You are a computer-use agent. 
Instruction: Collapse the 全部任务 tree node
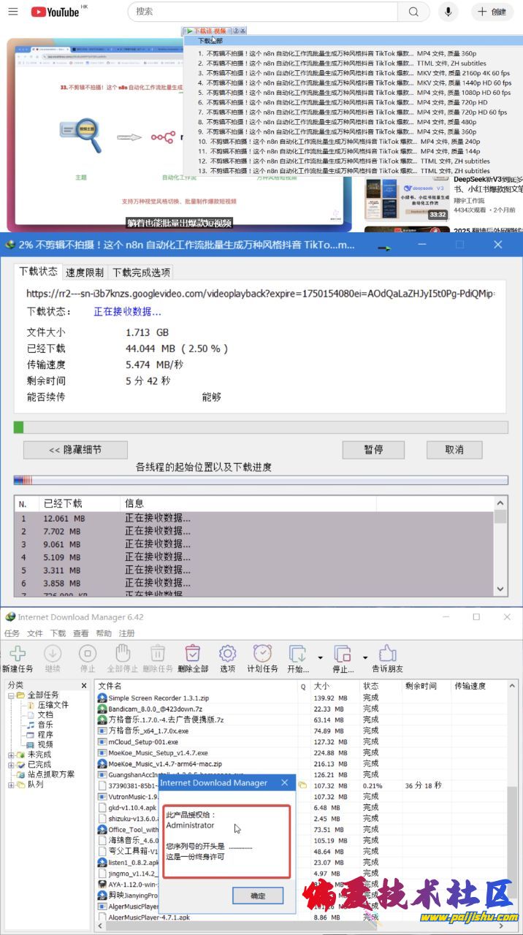pos(11,695)
